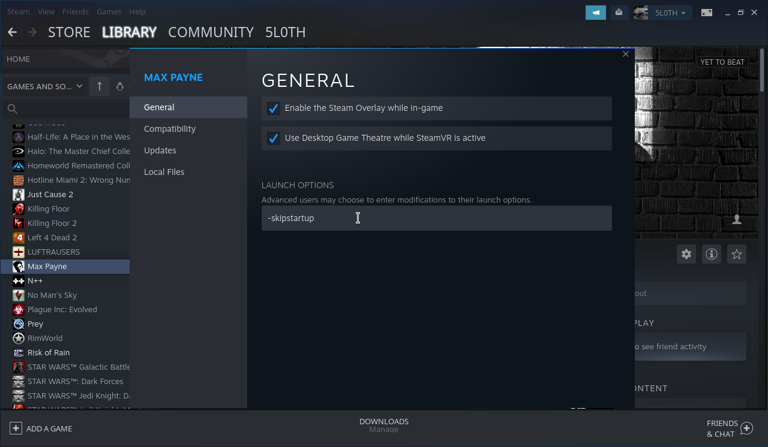Screen dimensions: 768x447
Task: Open the View menu
Action: (46, 11)
